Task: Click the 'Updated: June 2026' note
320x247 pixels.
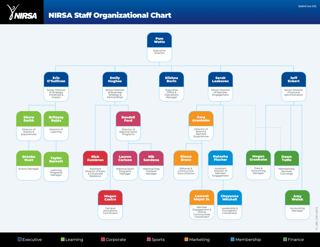Action: click(307, 6)
